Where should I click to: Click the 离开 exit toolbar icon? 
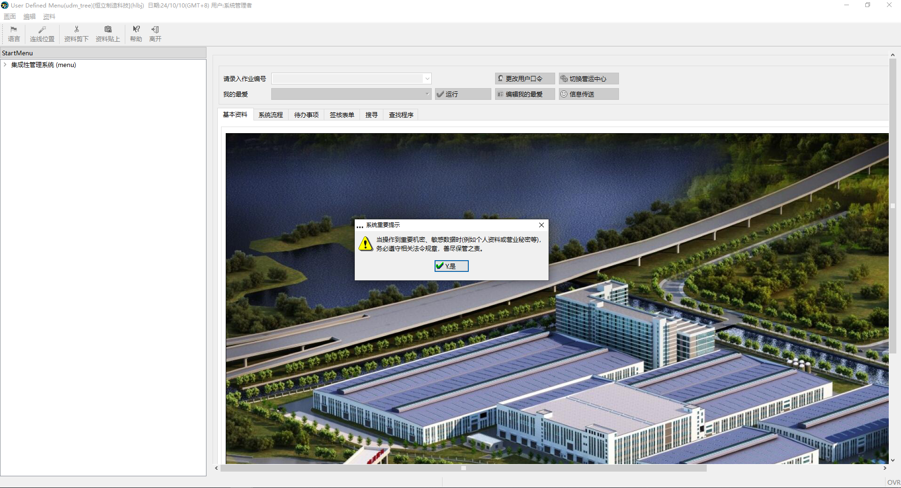point(155,34)
